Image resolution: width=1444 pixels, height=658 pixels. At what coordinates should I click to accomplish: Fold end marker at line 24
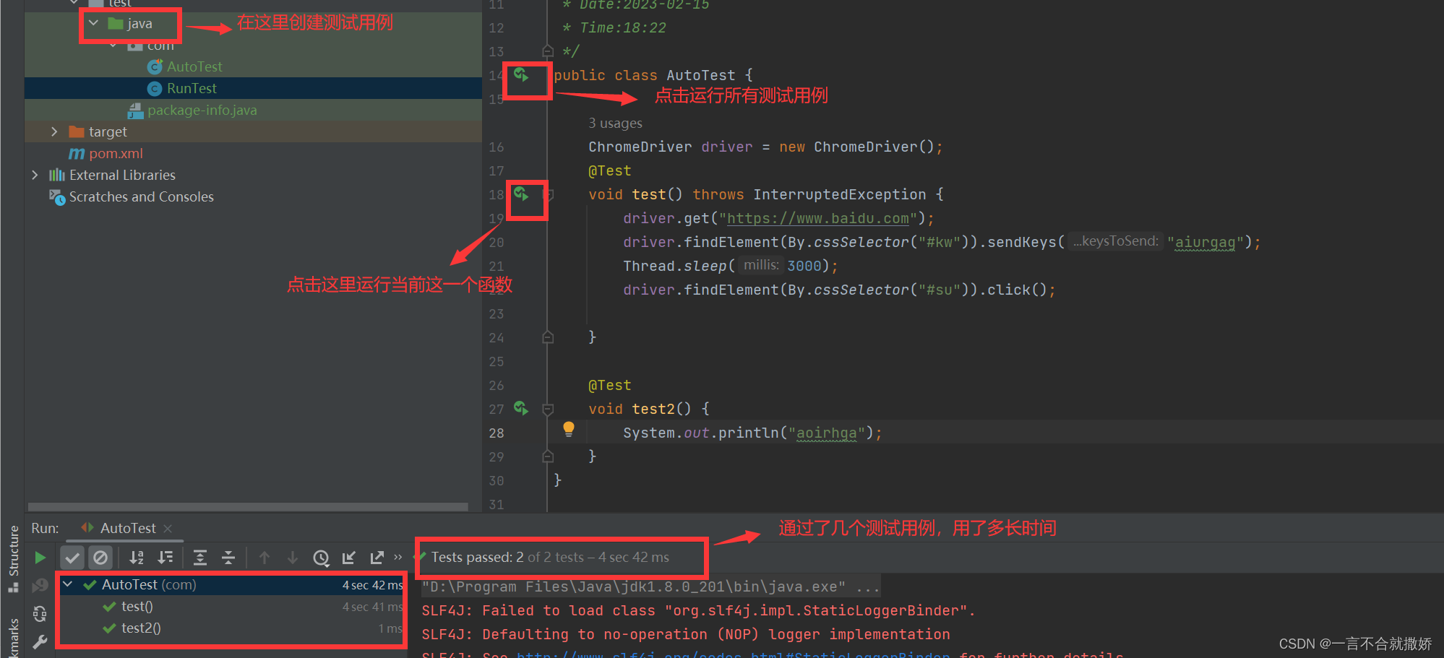548,337
